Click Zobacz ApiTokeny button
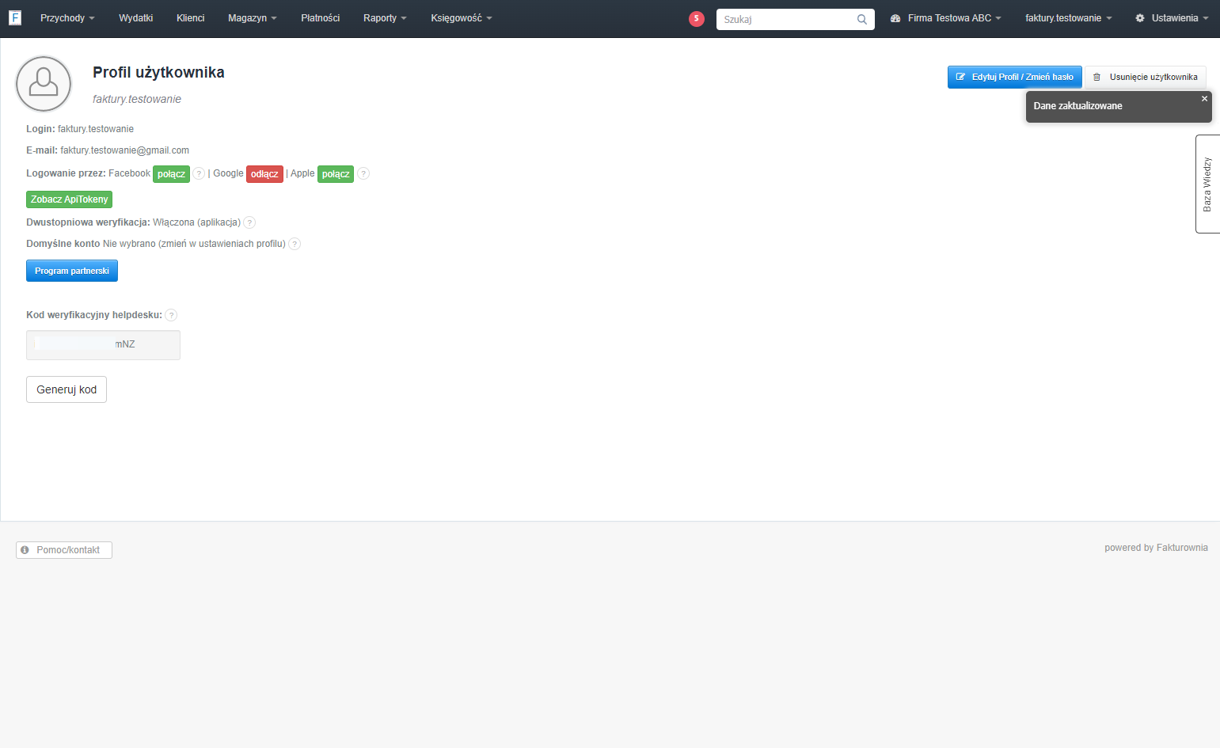 click(69, 199)
